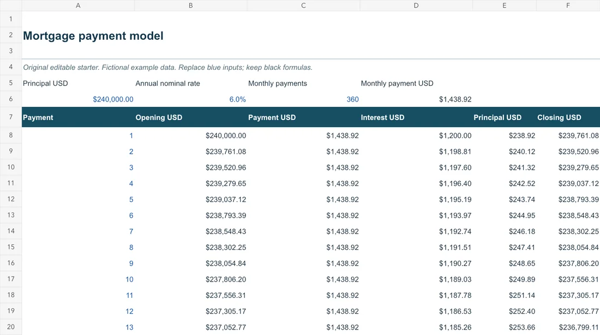600x335 pixels.
Task: Click the row 3 header number
Action: (x=11, y=51)
